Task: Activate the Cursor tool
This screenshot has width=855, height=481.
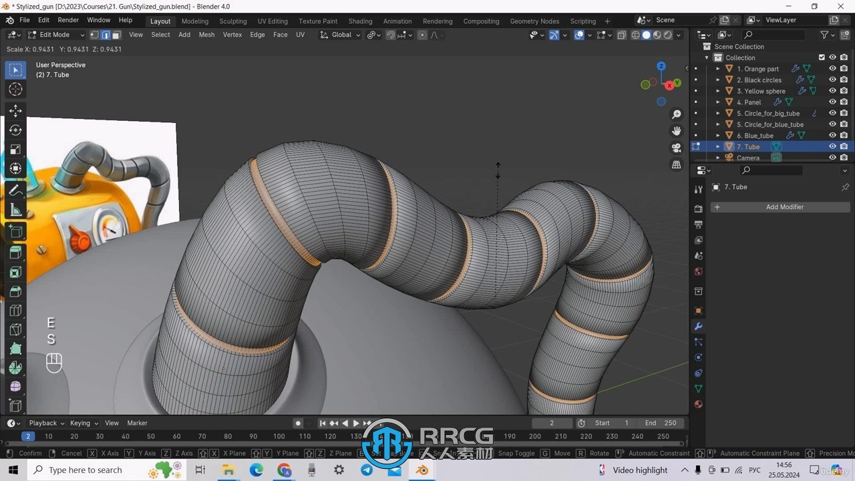Action: pyautogui.click(x=15, y=90)
